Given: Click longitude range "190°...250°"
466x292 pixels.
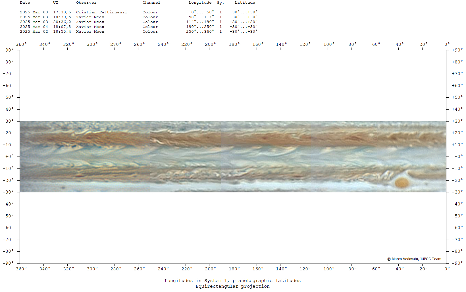Looking at the screenshot, I should click(200, 27).
